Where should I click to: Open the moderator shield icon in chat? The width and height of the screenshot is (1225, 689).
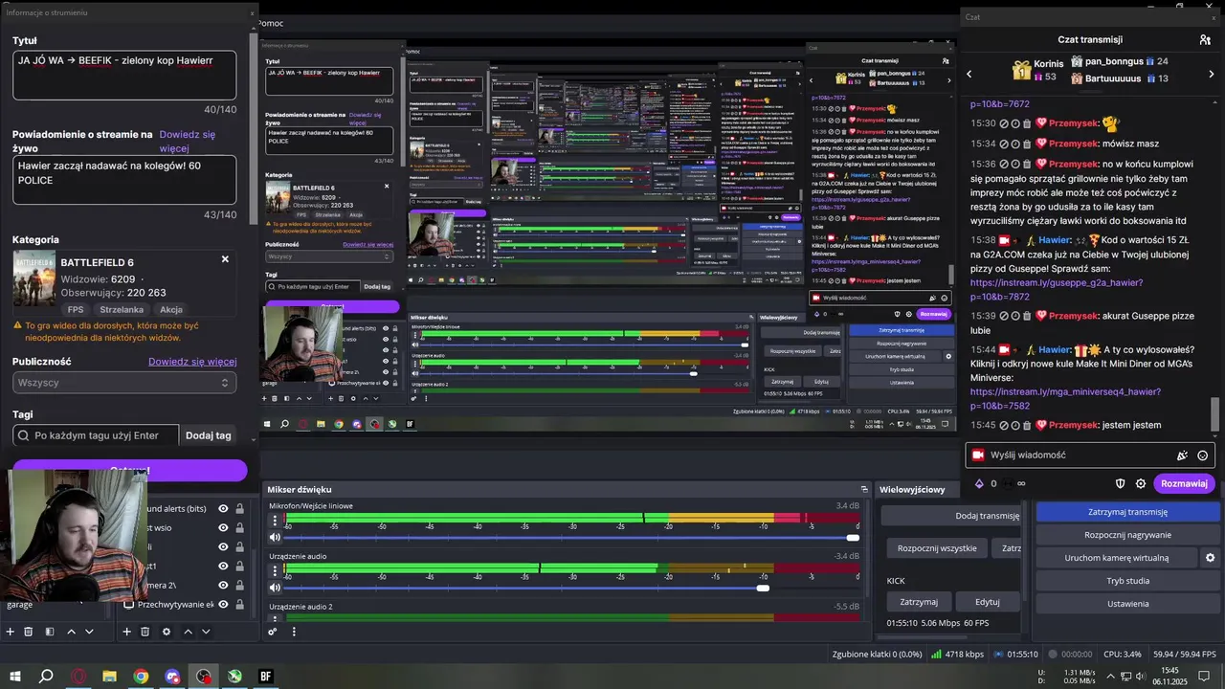click(x=1121, y=483)
